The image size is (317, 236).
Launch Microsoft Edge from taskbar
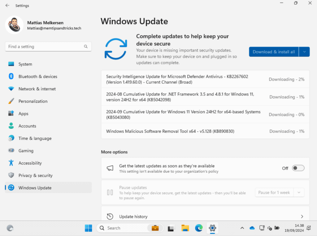pos(199,228)
